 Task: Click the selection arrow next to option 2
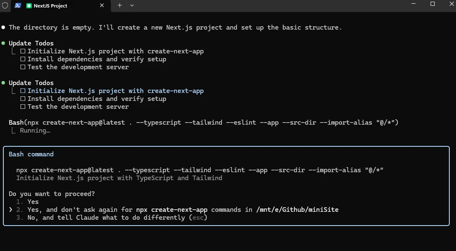(x=10, y=210)
